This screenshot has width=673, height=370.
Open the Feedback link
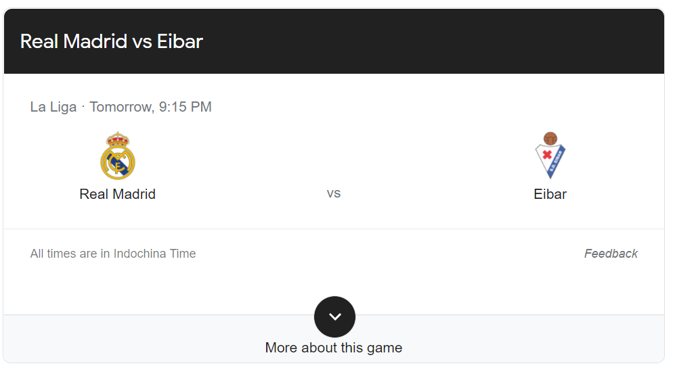(x=611, y=254)
